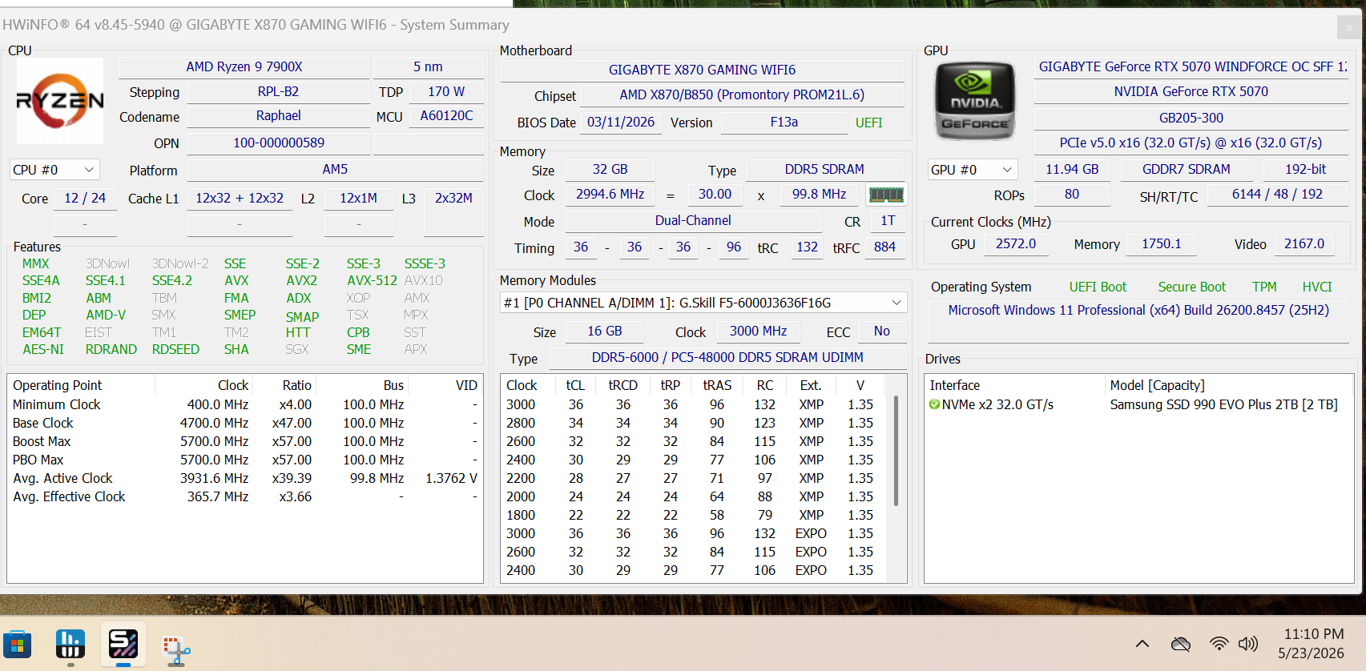Click the DDR5-6000 / PC5-48000 module type field

point(727,358)
